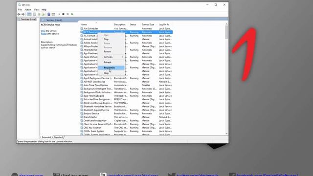This screenshot has height=176, width=313.
Task: Select the COM+ Event System row
Action: point(126,131)
